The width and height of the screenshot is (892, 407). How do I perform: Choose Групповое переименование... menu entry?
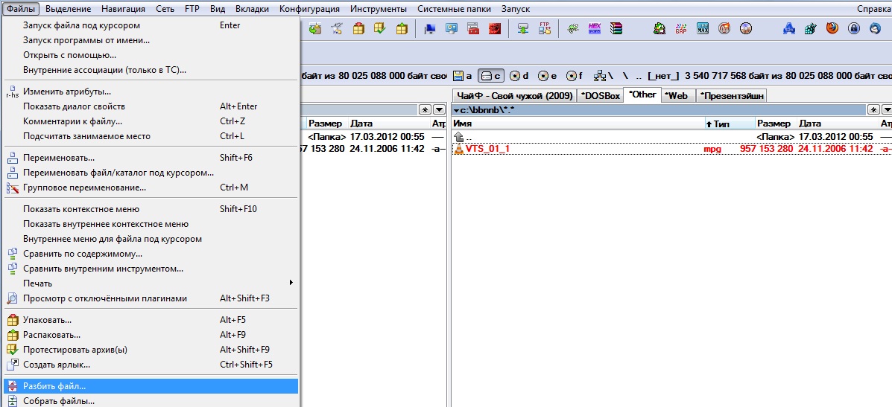coord(151,188)
